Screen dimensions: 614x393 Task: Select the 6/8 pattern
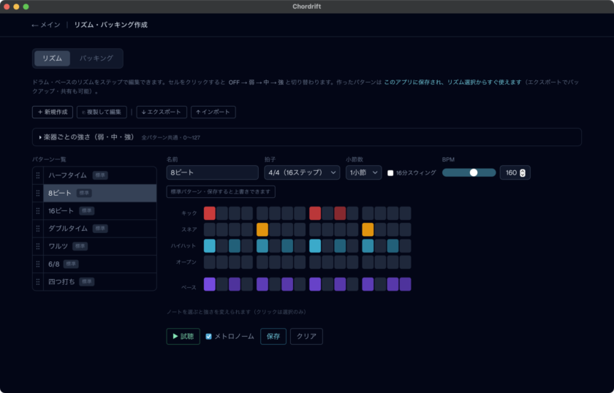coord(100,264)
